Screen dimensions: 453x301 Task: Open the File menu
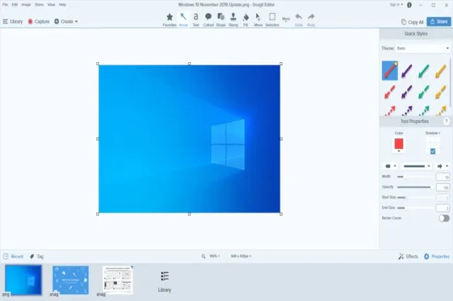click(5, 4)
